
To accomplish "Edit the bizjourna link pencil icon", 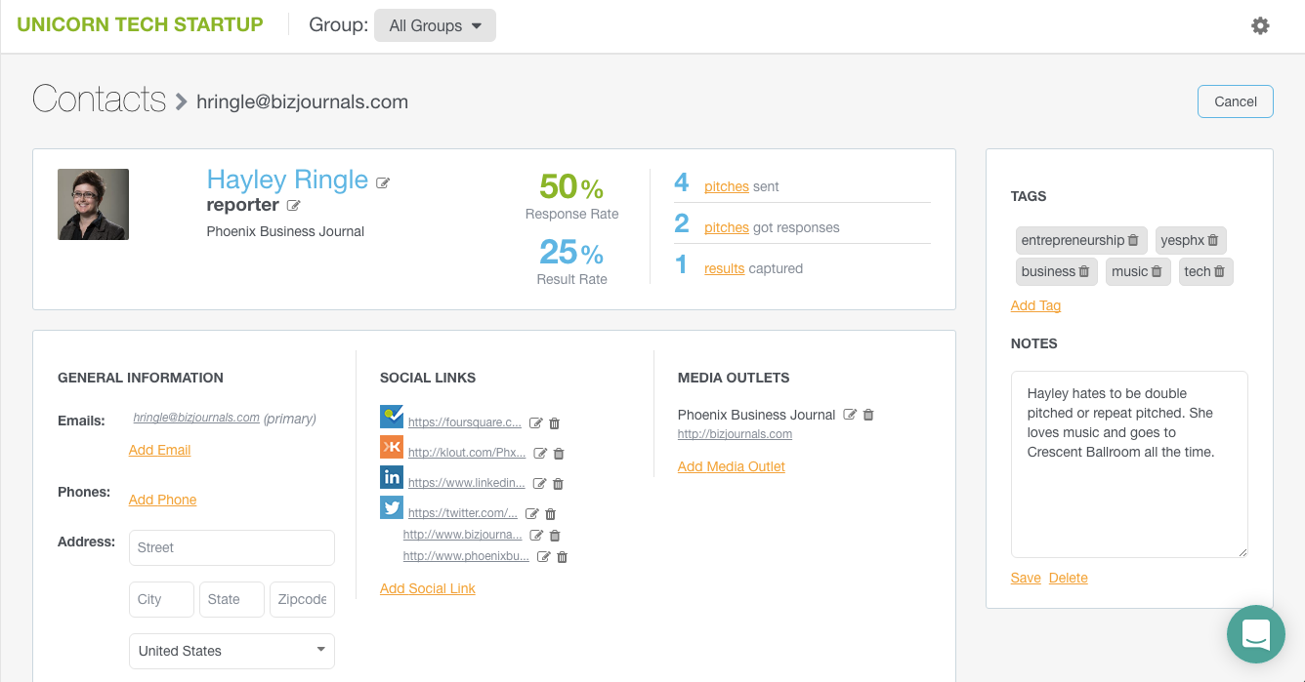I will (x=535, y=536).
